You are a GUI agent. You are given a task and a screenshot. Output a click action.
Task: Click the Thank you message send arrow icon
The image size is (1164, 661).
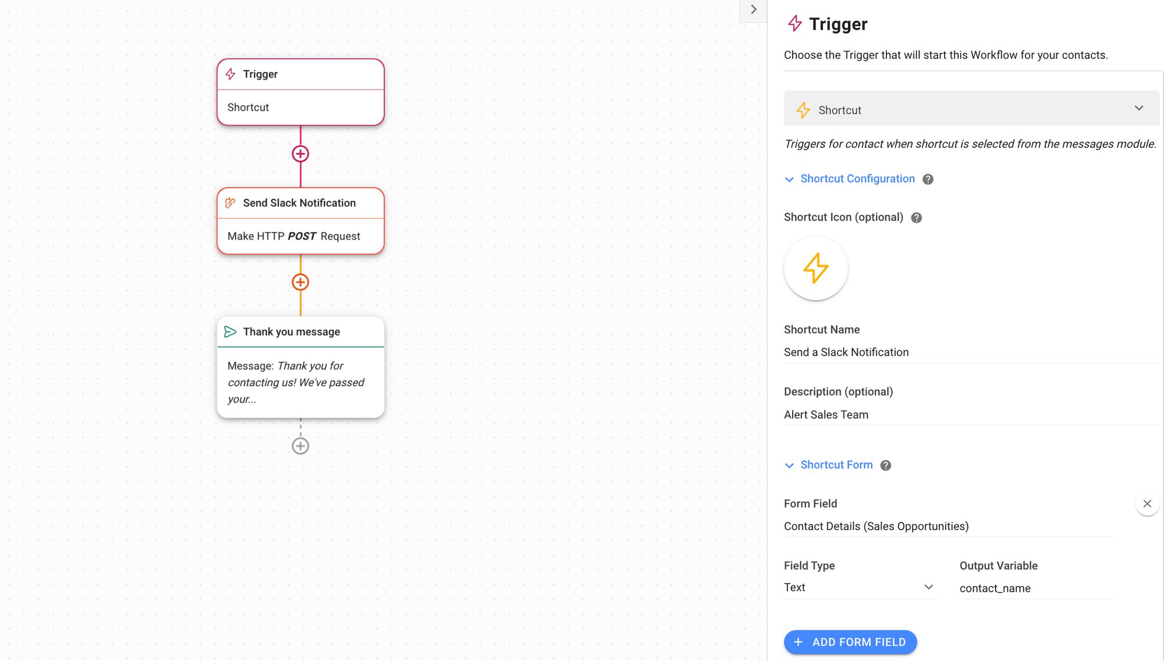coord(230,332)
